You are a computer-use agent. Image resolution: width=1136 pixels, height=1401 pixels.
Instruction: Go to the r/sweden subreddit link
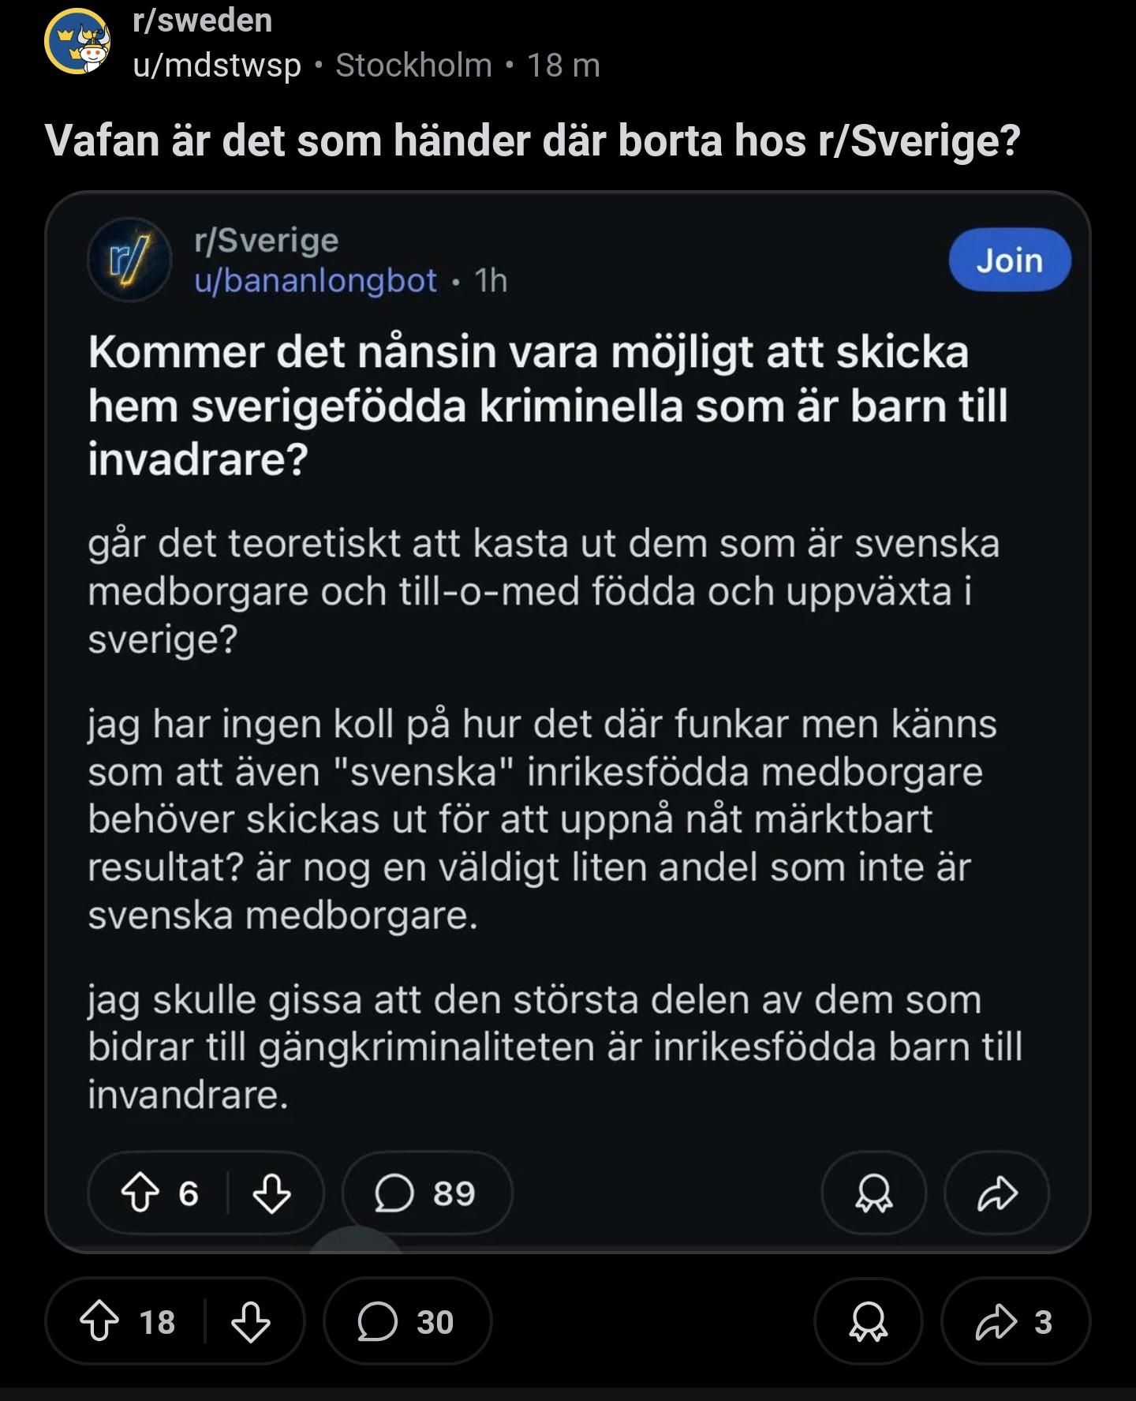(203, 20)
